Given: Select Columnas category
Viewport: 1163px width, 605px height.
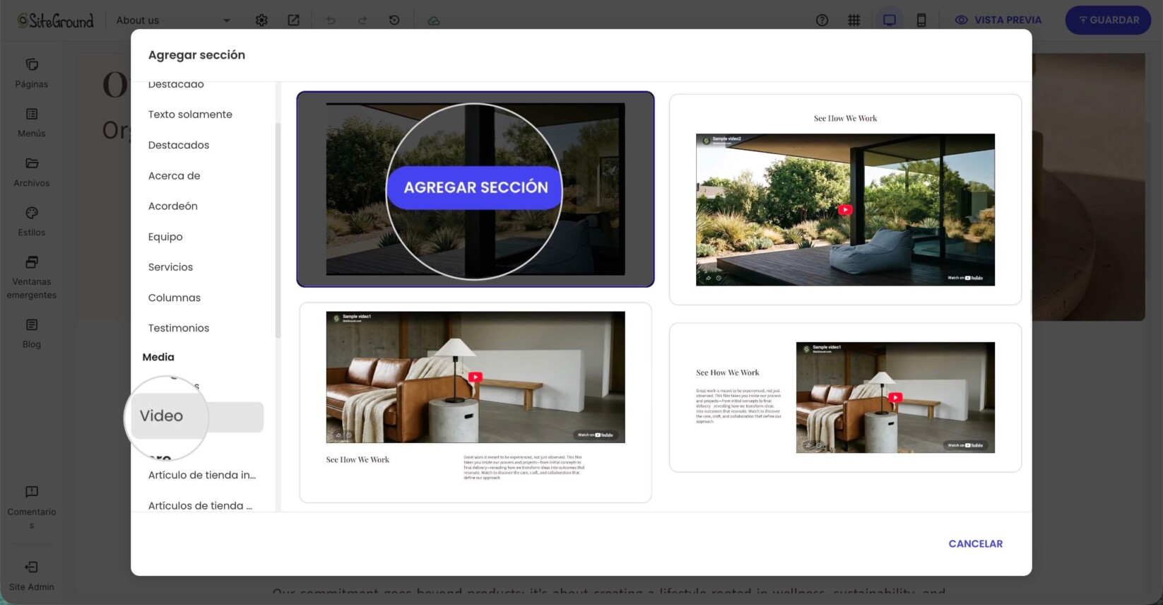Looking at the screenshot, I should [174, 298].
